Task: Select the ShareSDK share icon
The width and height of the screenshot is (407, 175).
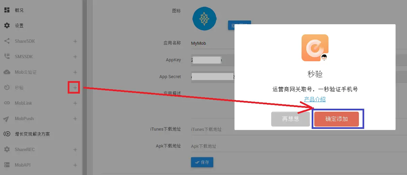Action: coord(7,41)
